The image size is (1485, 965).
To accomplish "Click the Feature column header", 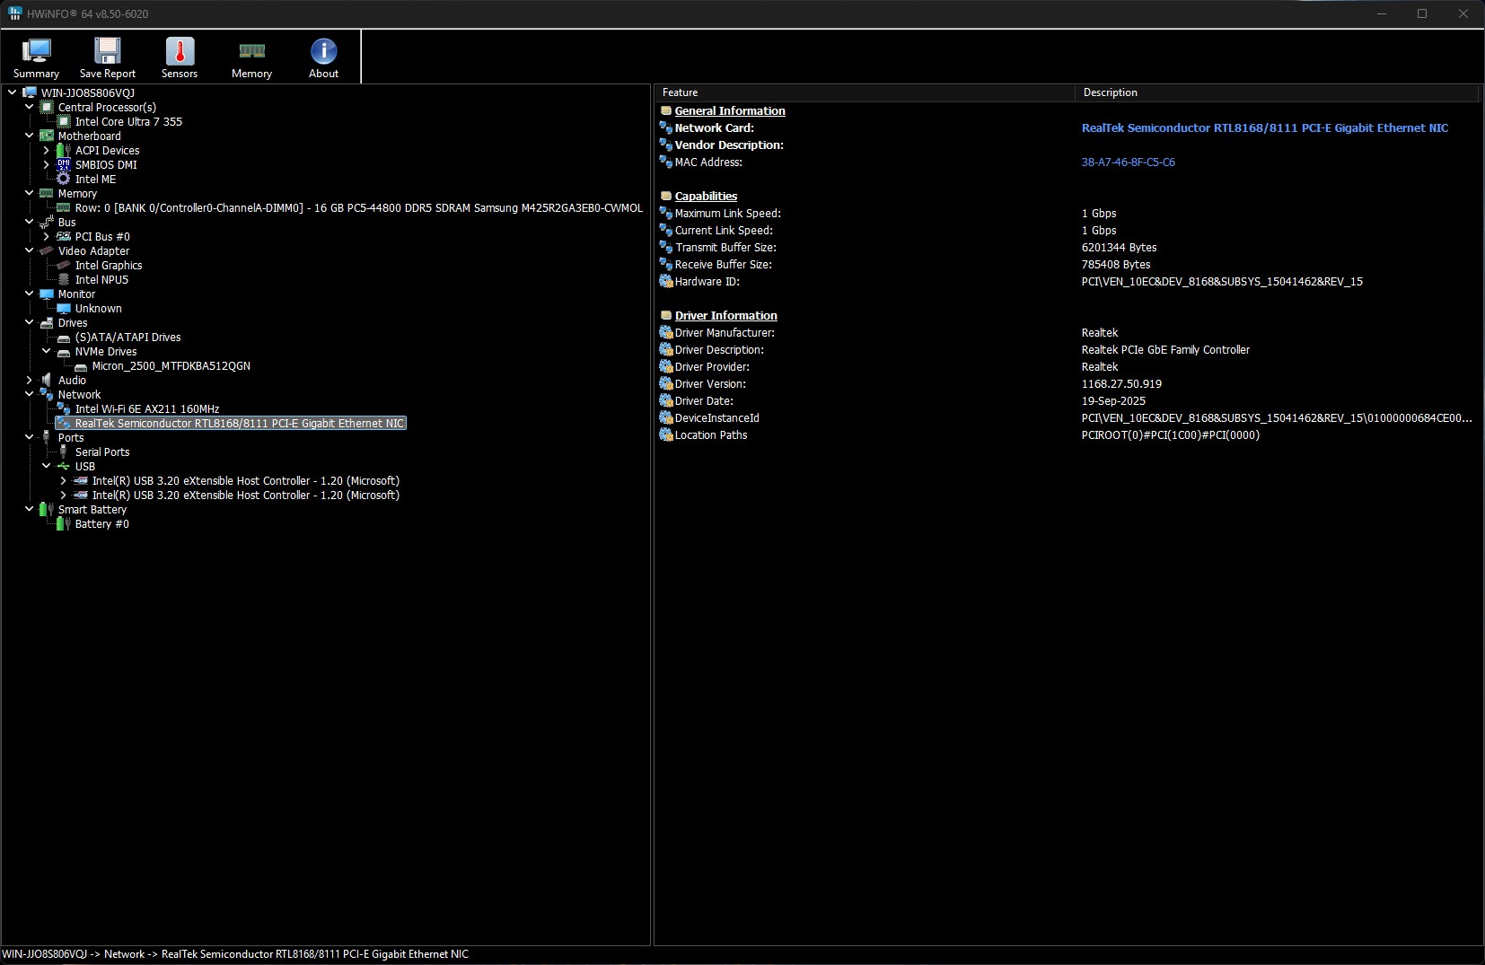I will point(865,92).
